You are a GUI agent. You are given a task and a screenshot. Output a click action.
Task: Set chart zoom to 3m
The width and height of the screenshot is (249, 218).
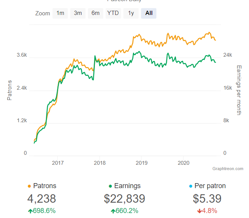click(78, 13)
